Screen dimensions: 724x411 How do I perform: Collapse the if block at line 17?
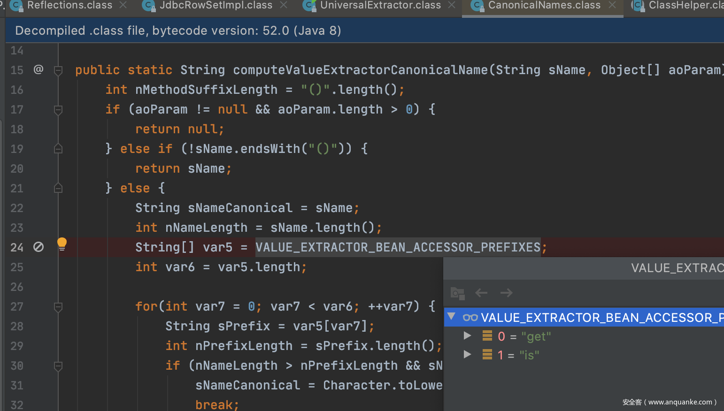(x=58, y=110)
